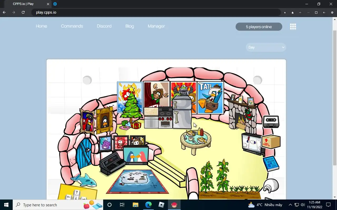Click the browser address bar

[156, 12]
